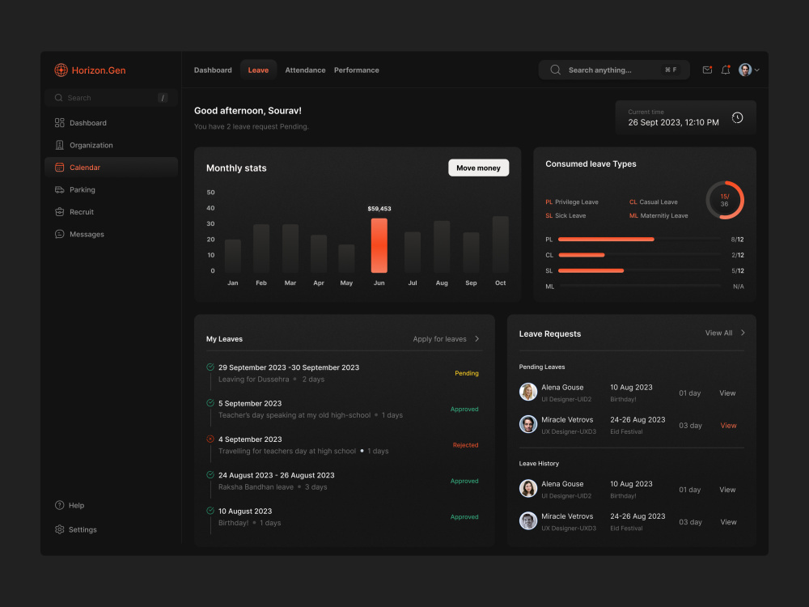This screenshot has height=607, width=809.
Task: Select the highlighted Jun bar in chart
Action: 379,245
